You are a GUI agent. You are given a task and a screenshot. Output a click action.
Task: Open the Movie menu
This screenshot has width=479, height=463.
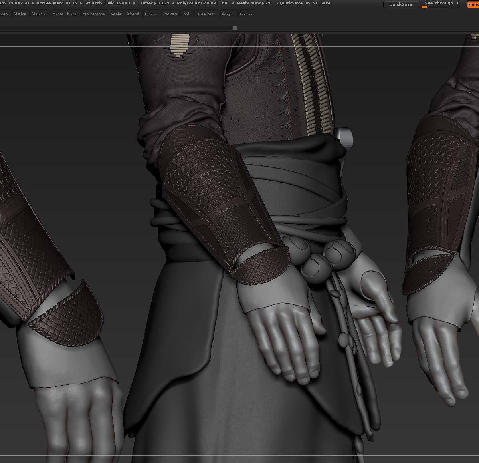pos(57,14)
